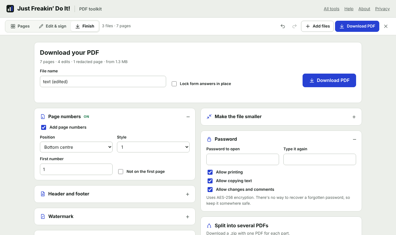Expand the Watermark section
Screen dimensions: 396x235
click(x=187, y=217)
